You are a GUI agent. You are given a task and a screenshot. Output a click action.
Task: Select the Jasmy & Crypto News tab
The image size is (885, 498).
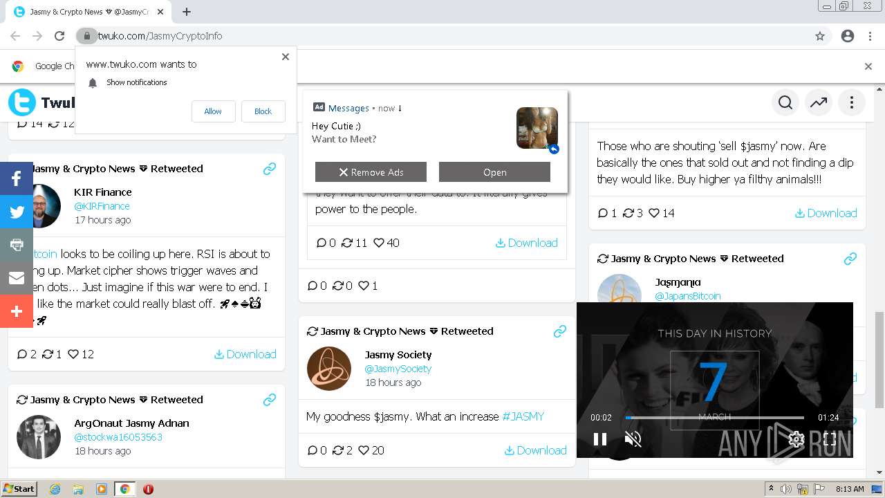(x=90, y=12)
